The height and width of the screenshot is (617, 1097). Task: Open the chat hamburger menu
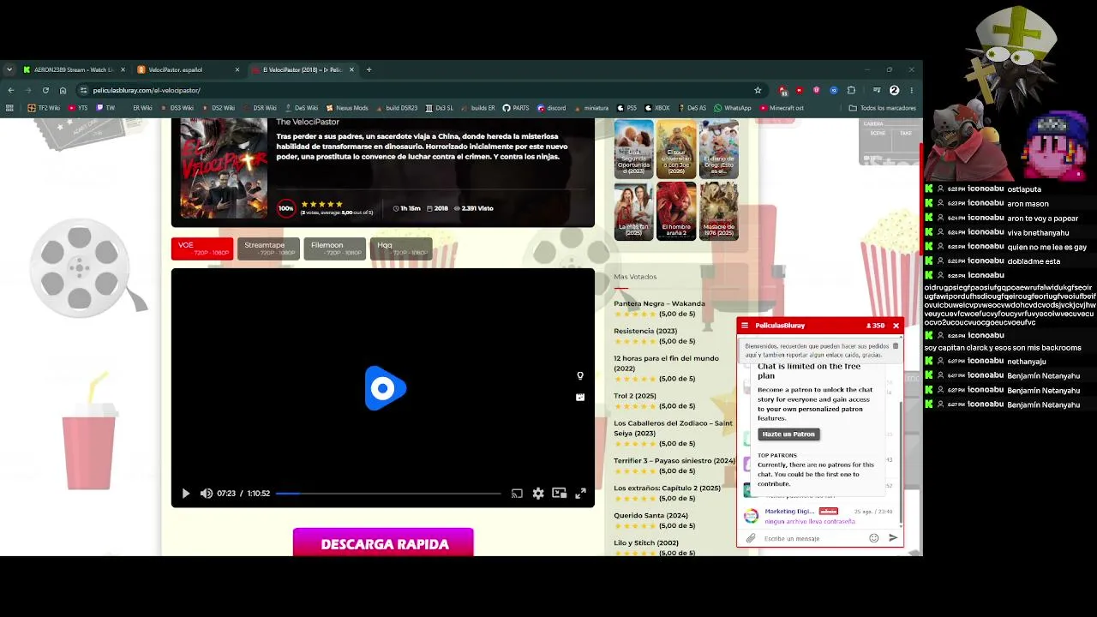click(x=745, y=326)
